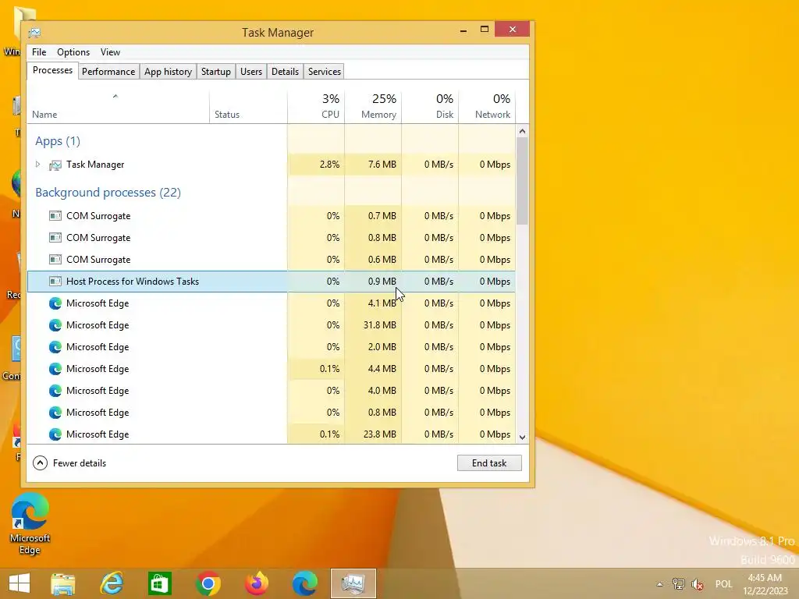Click the Background processes (22) heading
Viewport: 799px width, 599px height.
tap(108, 193)
